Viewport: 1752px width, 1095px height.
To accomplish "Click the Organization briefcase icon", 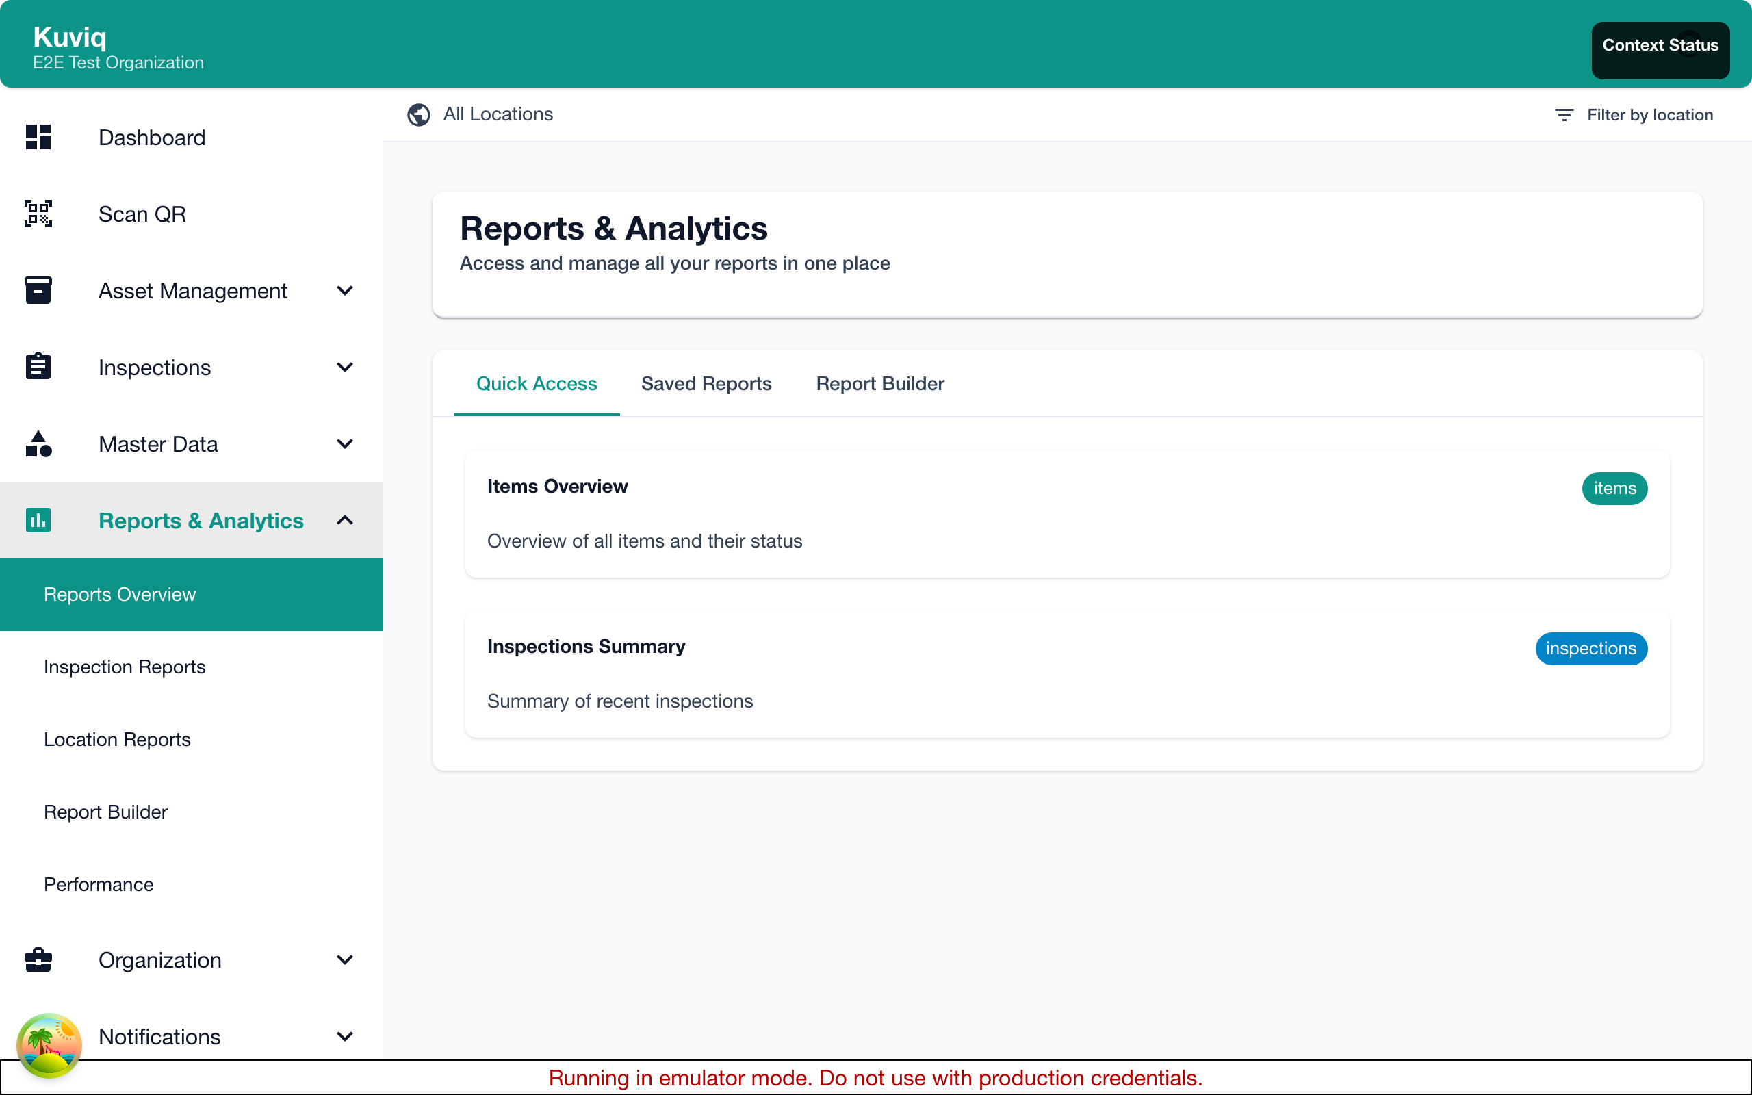I will (x=38, y=959).
